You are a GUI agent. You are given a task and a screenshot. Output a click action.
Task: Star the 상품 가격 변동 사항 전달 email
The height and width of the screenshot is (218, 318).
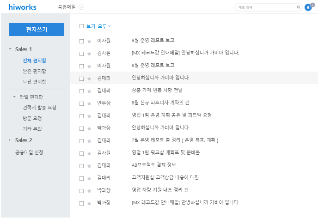tap(89, 91)
